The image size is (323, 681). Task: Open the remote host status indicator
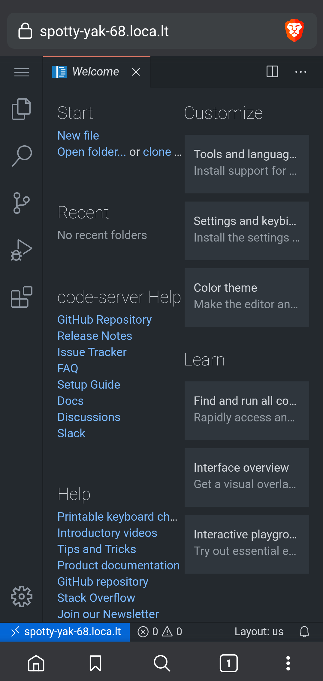coord(65,632)
